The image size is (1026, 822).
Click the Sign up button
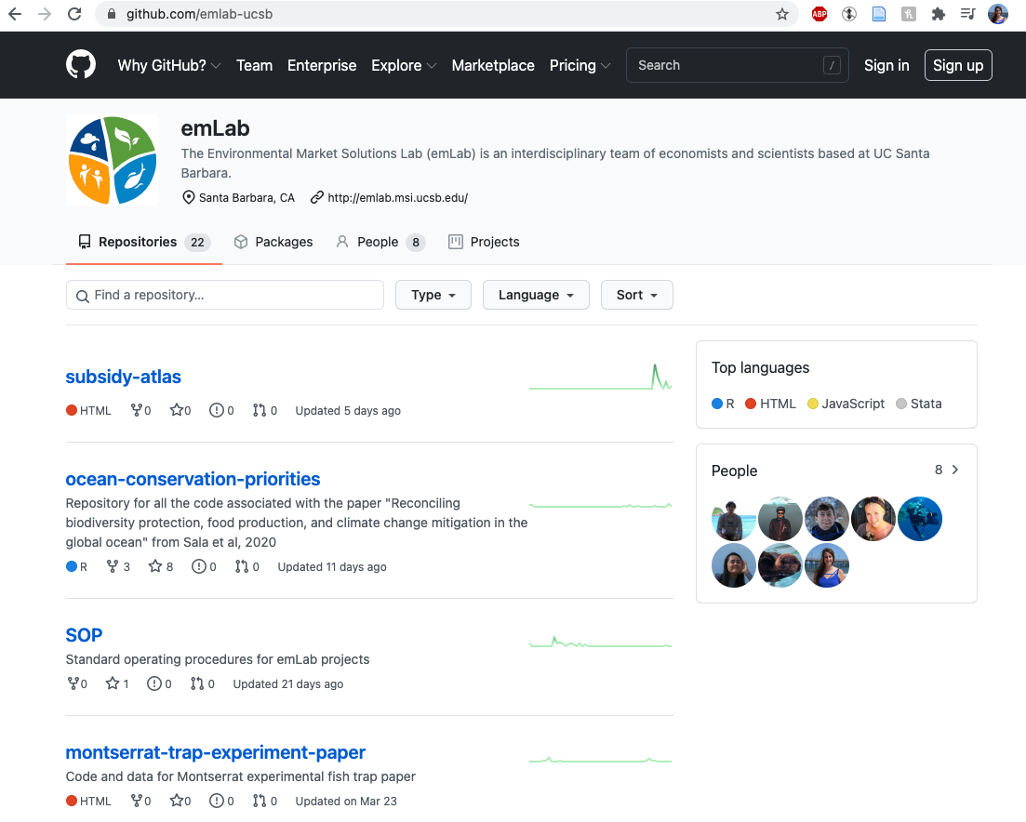958,65
